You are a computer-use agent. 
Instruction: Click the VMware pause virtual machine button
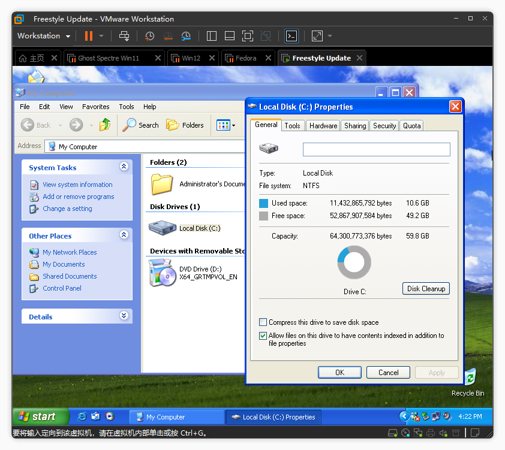[89, 36]
